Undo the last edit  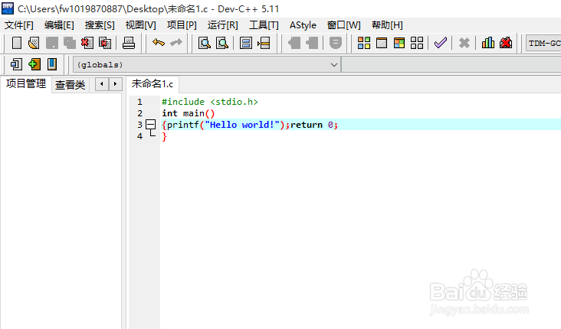click(159, 43)
